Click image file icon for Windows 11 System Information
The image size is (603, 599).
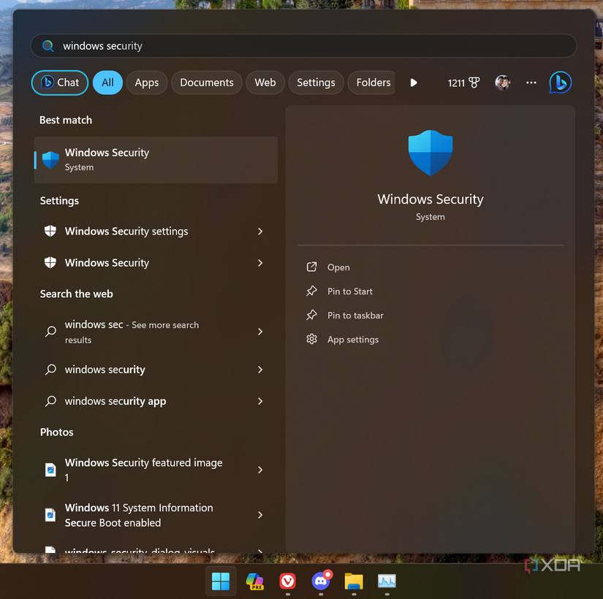[50, 515]
